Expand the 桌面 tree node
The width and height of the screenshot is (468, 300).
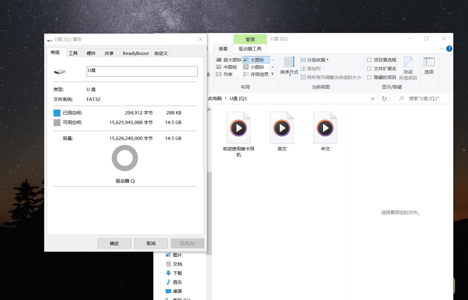161,291
